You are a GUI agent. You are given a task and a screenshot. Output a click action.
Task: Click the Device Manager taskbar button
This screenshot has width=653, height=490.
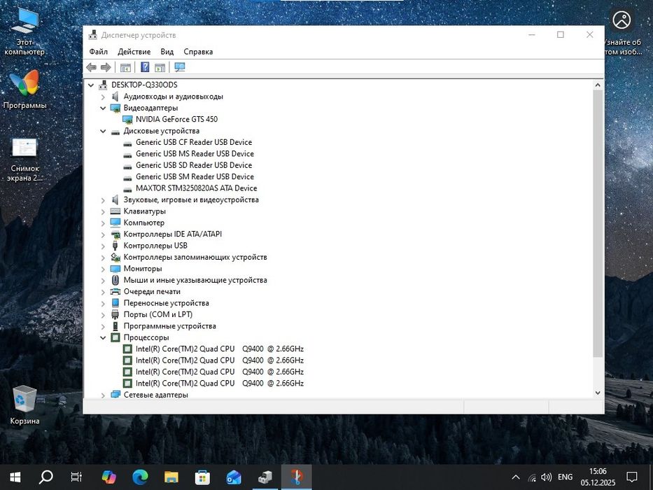click(265, 477)
